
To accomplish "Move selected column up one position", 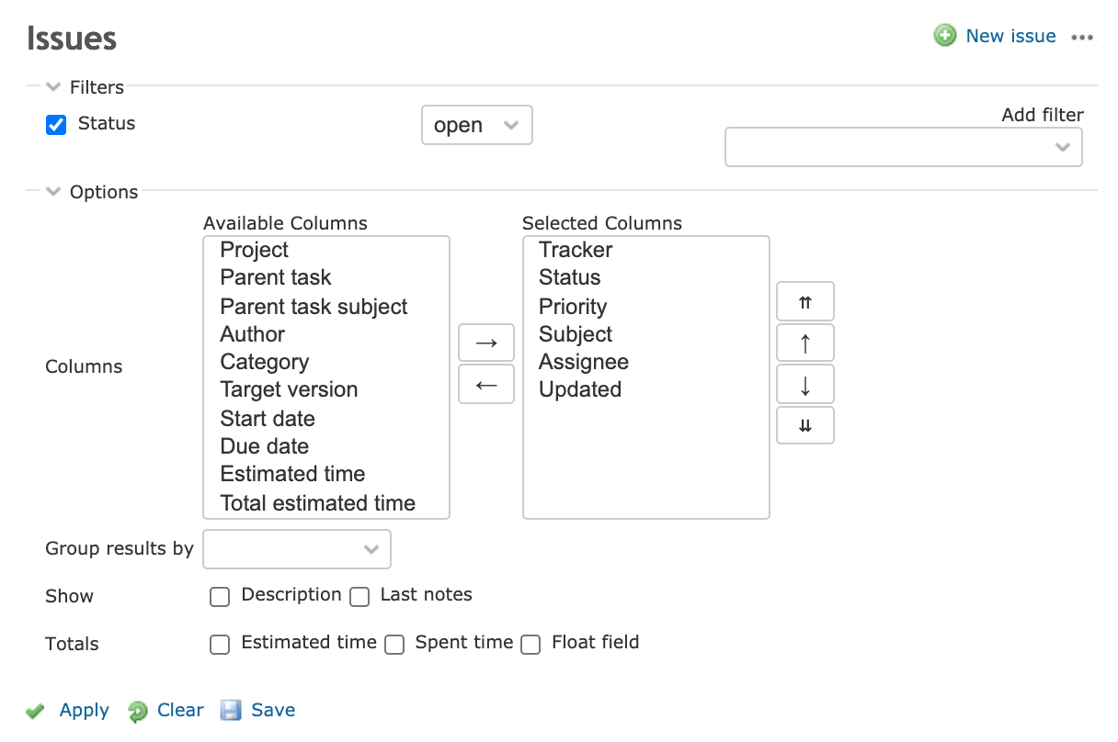I will click(x=805, y=343).
